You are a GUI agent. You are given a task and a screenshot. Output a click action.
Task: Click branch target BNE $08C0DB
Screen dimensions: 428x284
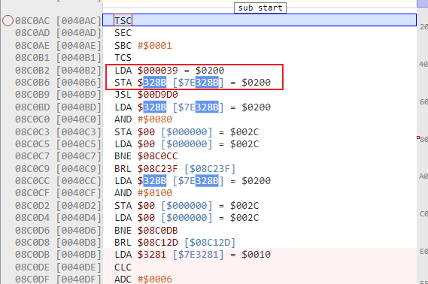[x=157, y=231]
